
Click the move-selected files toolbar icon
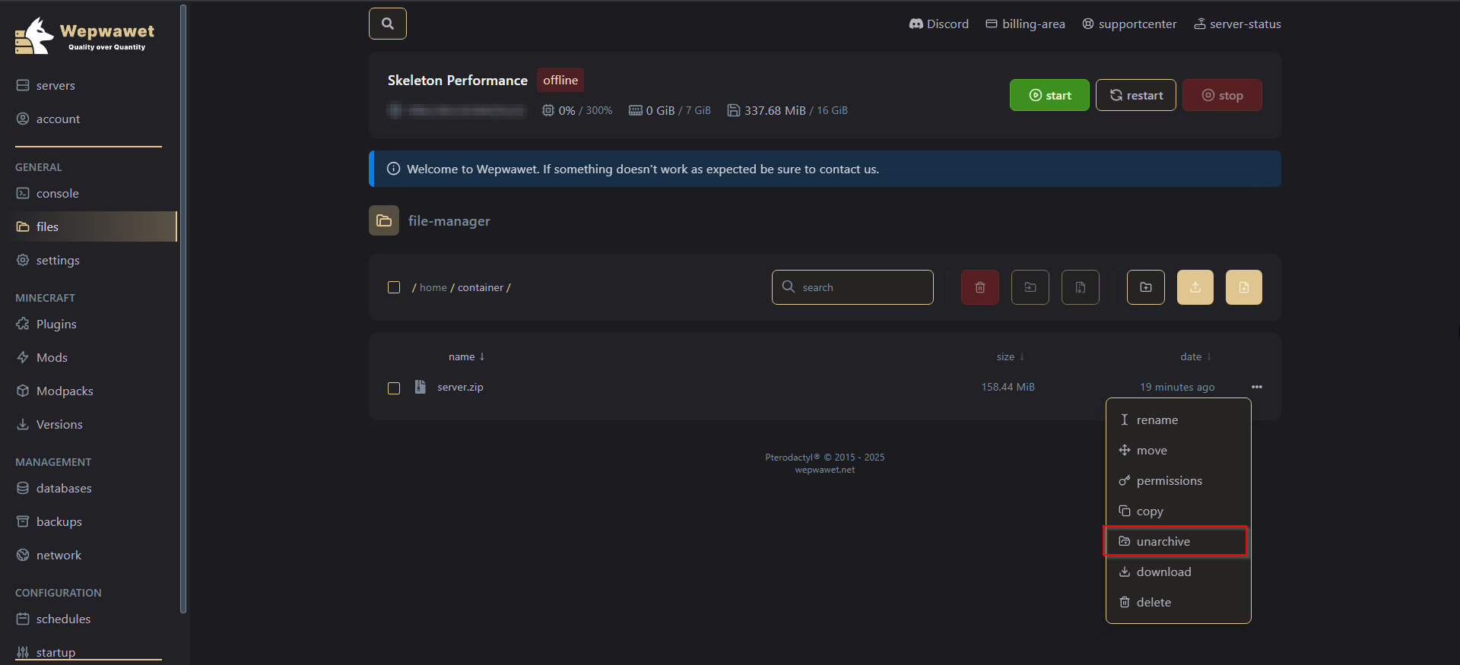pos(1030,287)
